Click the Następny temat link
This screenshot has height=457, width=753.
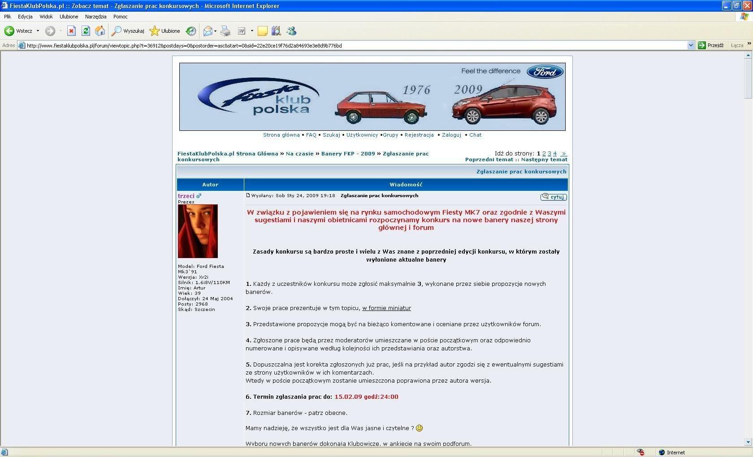coord(544,160)
